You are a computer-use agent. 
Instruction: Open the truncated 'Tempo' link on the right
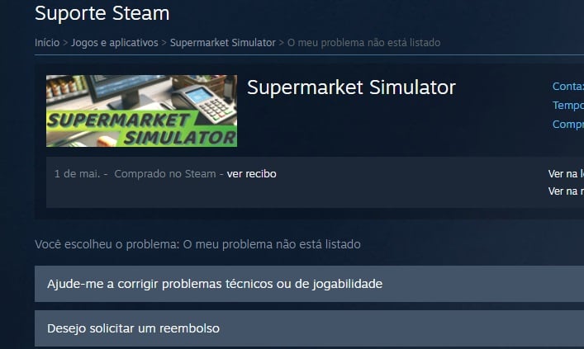tap(568, 106)
